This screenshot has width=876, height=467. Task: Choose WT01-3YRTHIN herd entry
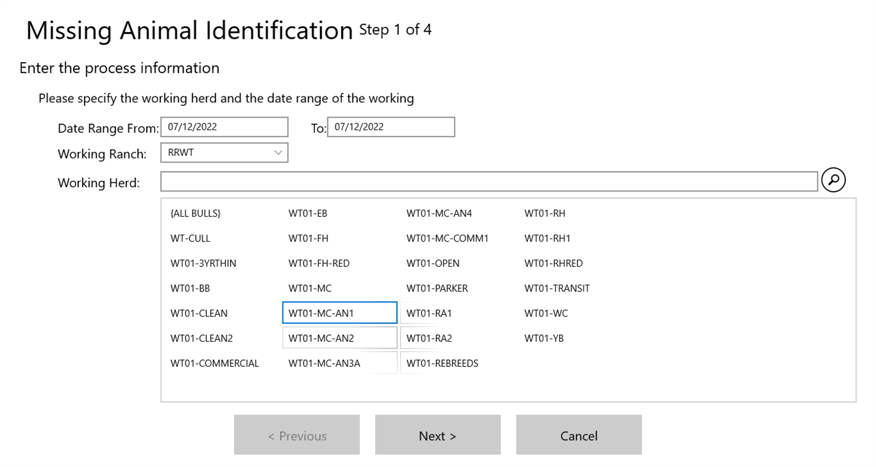pos(203,264)
